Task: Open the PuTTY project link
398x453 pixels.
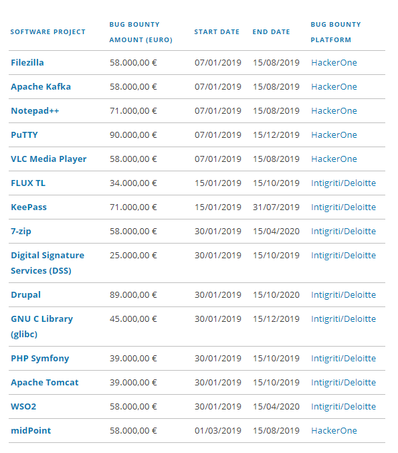Action: [x=24, y=135]
